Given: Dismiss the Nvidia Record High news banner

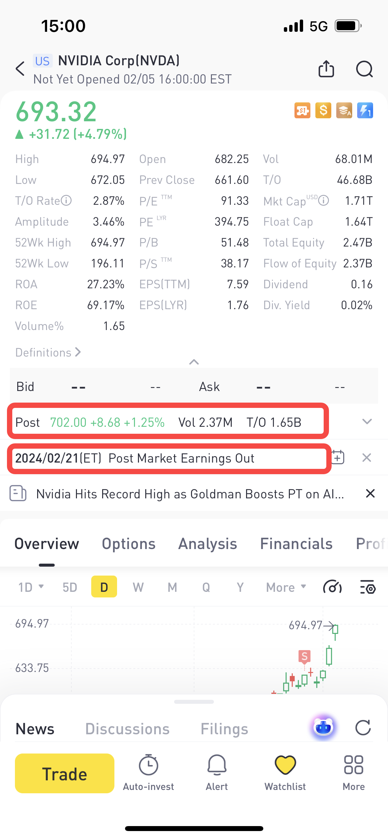Looking at the screenshot, I should [370, 493].
